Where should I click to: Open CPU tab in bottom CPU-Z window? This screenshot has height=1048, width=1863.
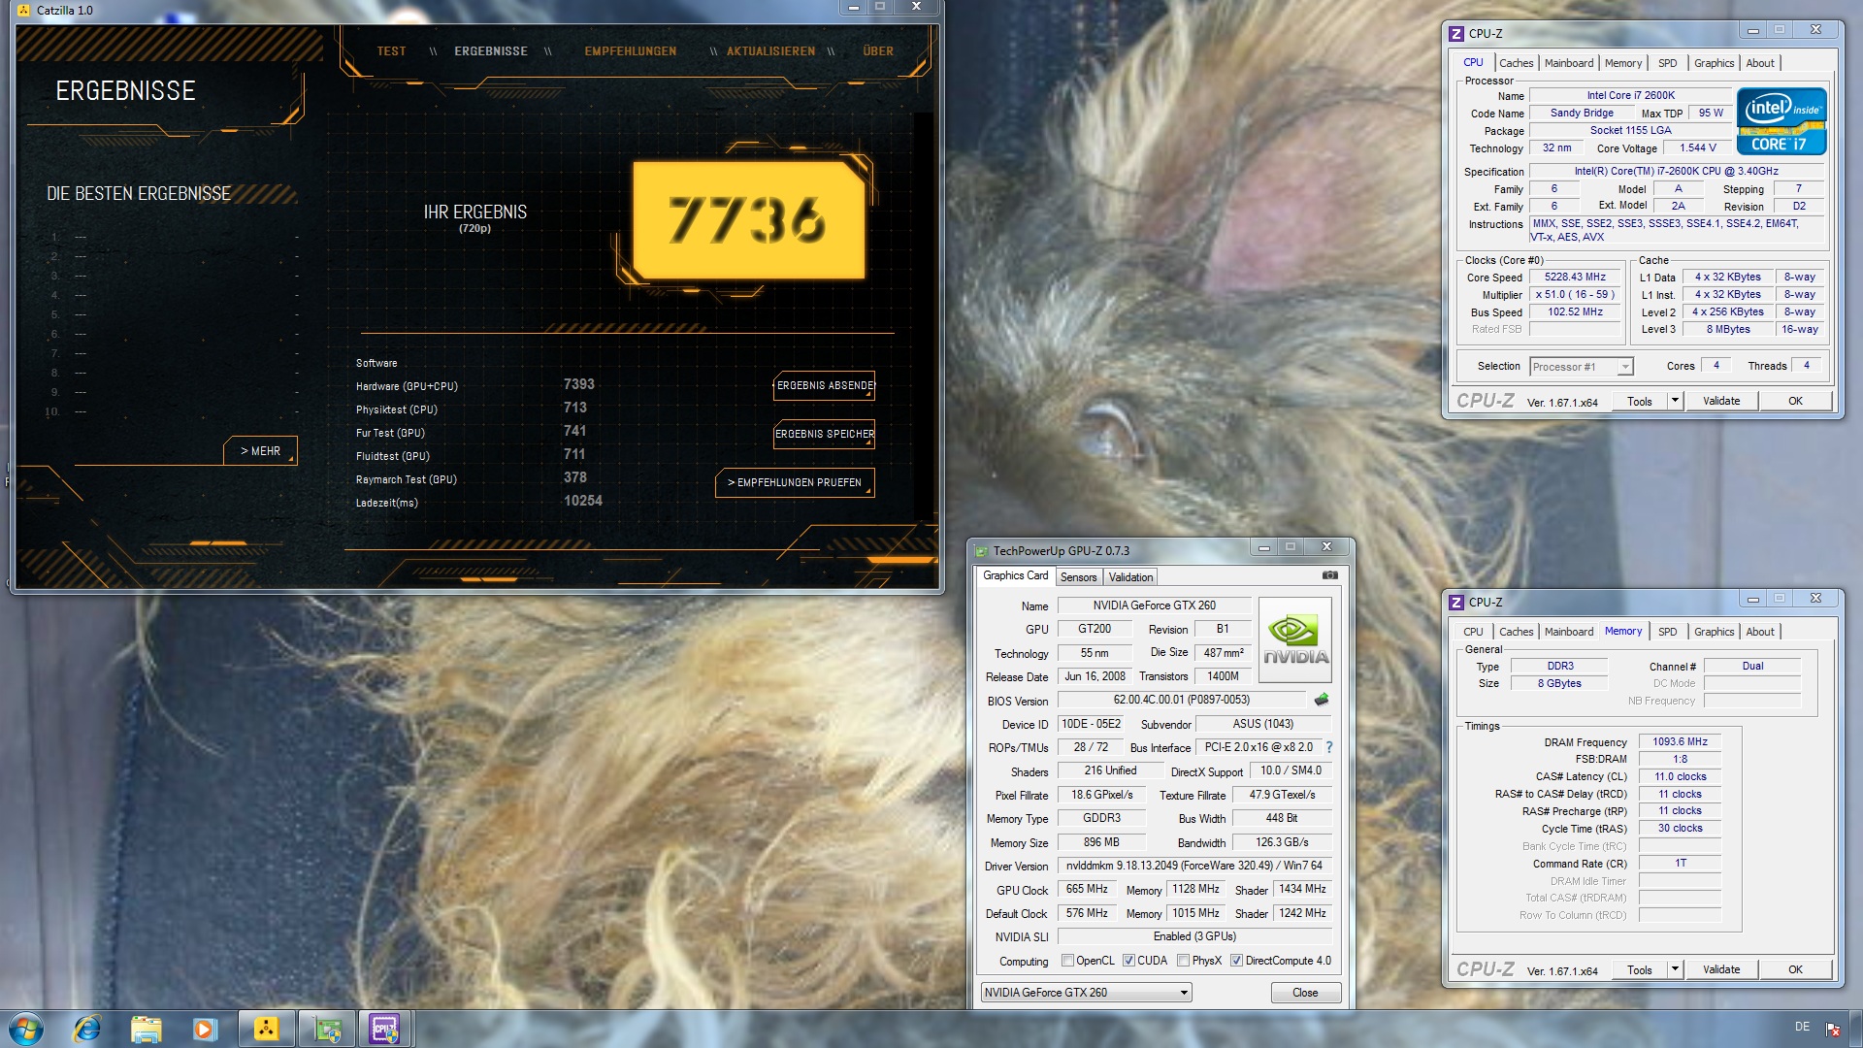click(1473, 632)
